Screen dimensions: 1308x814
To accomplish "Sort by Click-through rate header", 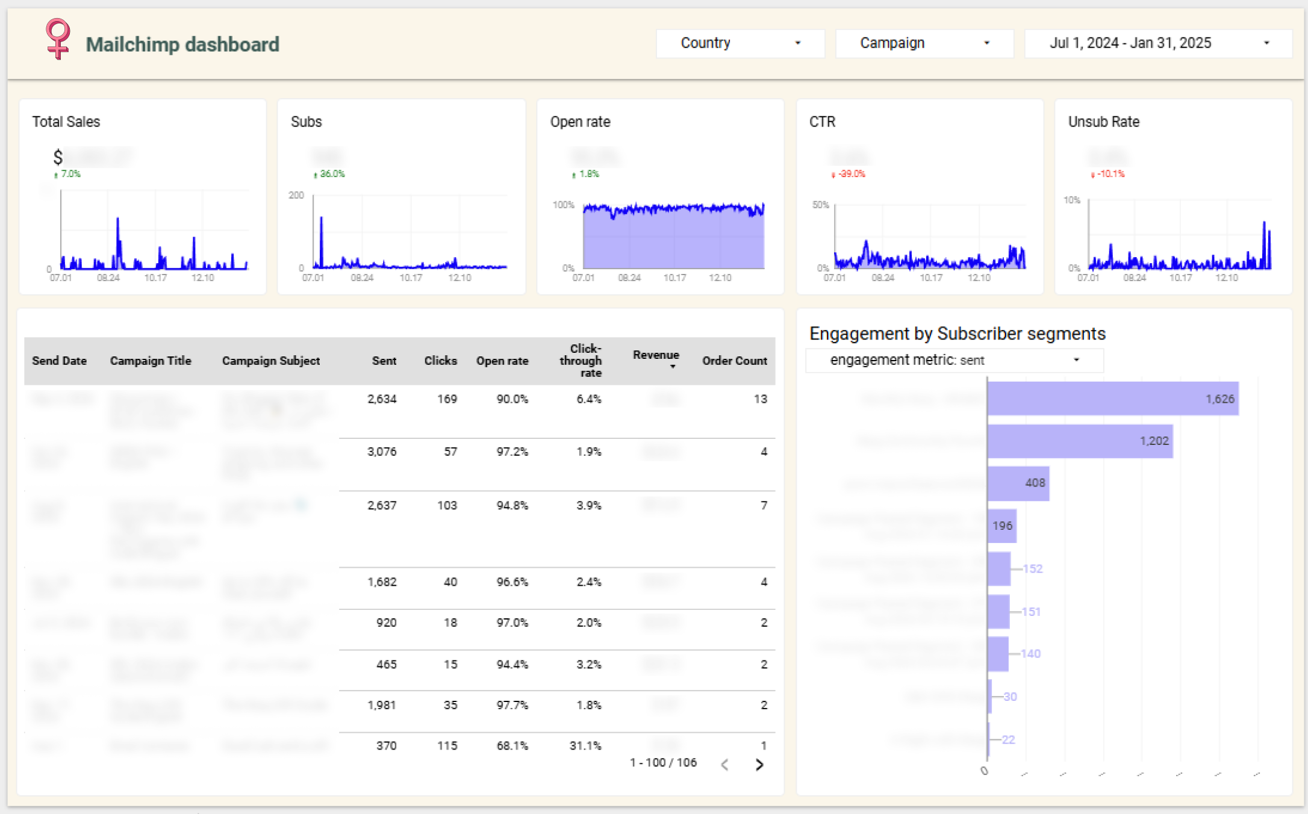I will pos(581,361).
